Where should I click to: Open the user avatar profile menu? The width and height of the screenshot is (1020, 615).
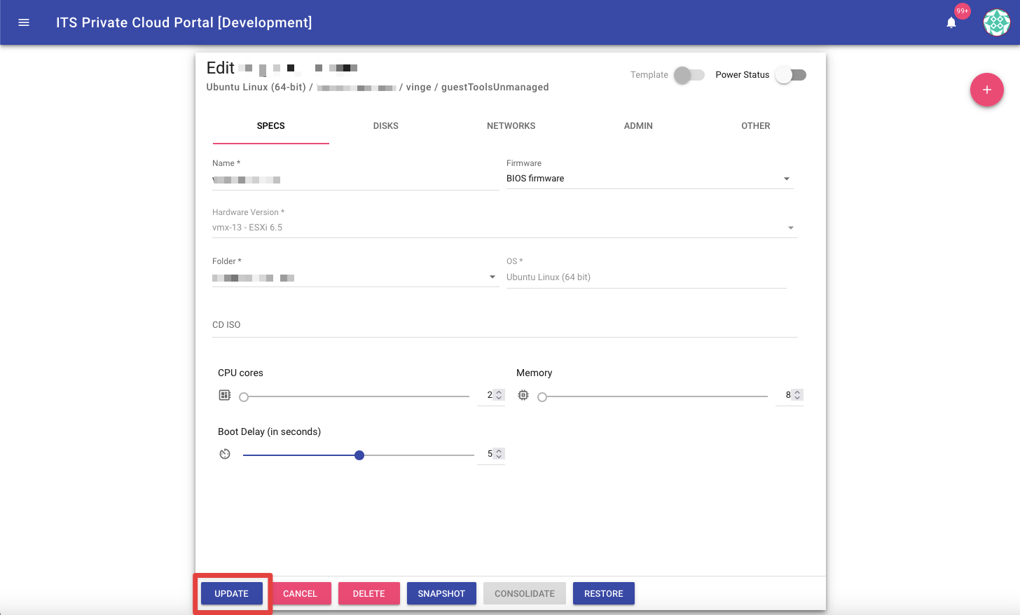click(x=996, y=22)
